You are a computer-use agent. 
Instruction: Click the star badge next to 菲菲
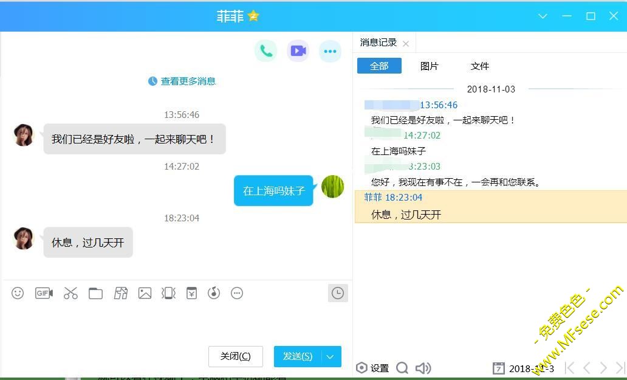click(253, 16)
